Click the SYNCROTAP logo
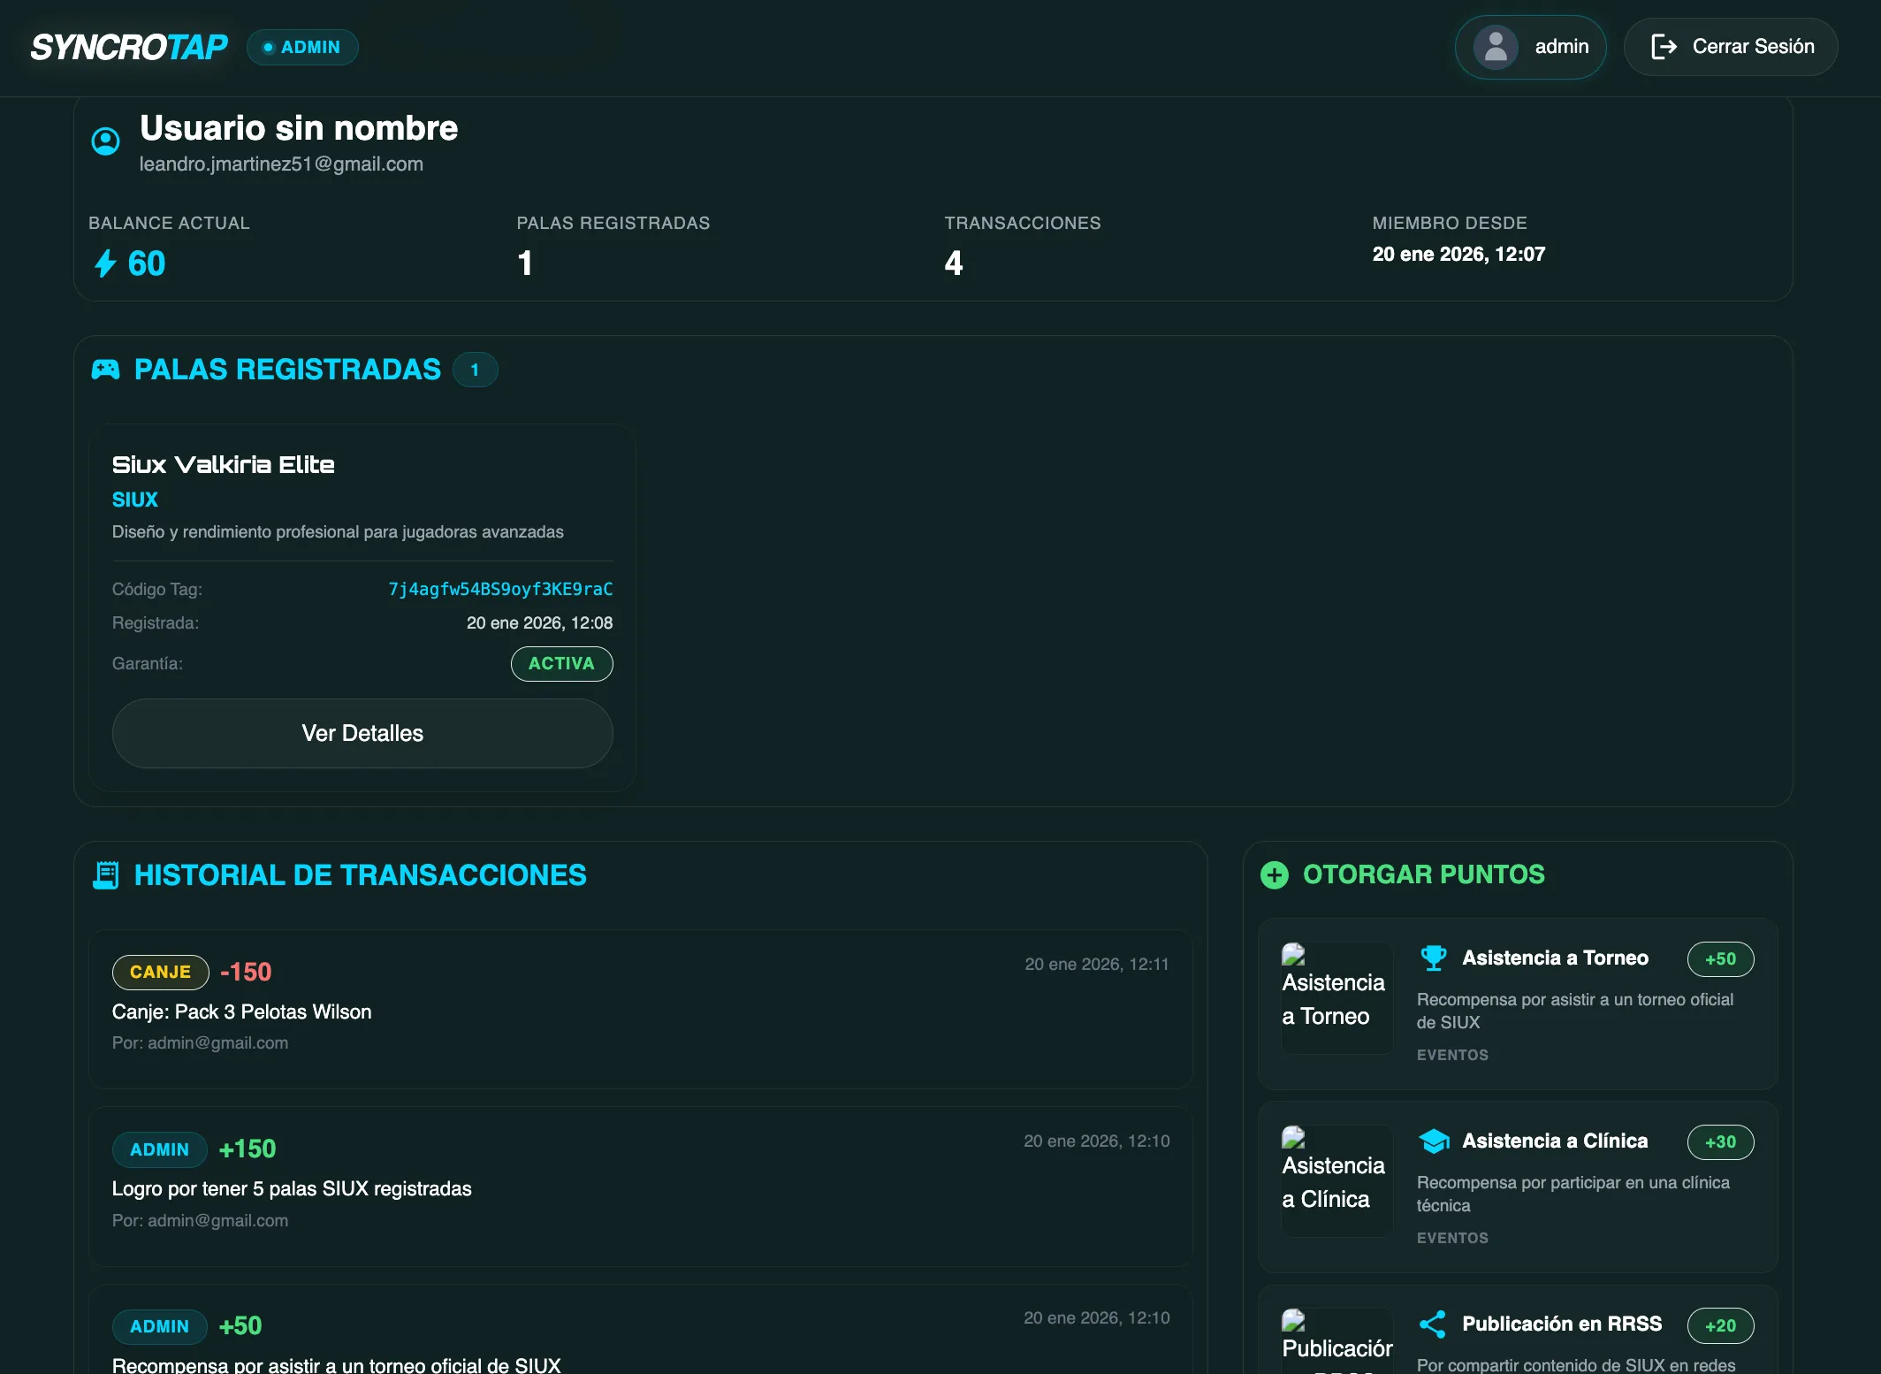The height and width of the screenshot is (1374, 1881). pyautogui.click(x=129, y=47)
